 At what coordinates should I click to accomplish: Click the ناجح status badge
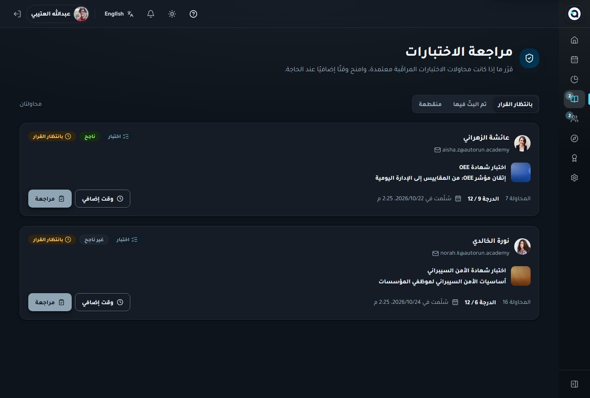(x=90, y=136)
